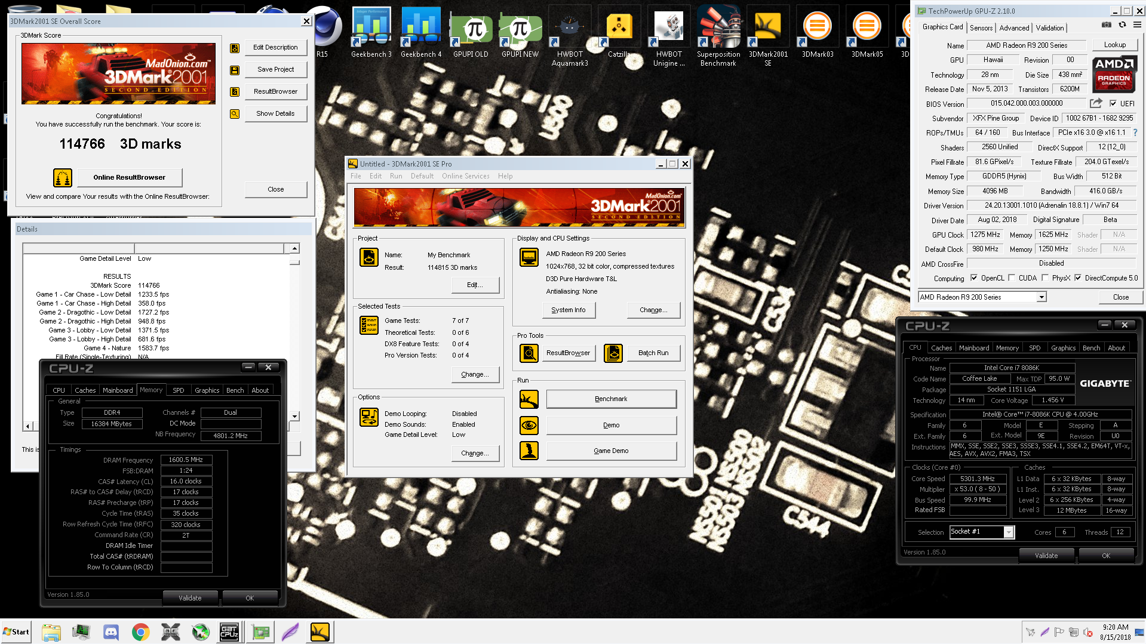Open 3DMark03 desktop shortcut
The height and width of the screenshot is (644, 1146).
(818, 33)
